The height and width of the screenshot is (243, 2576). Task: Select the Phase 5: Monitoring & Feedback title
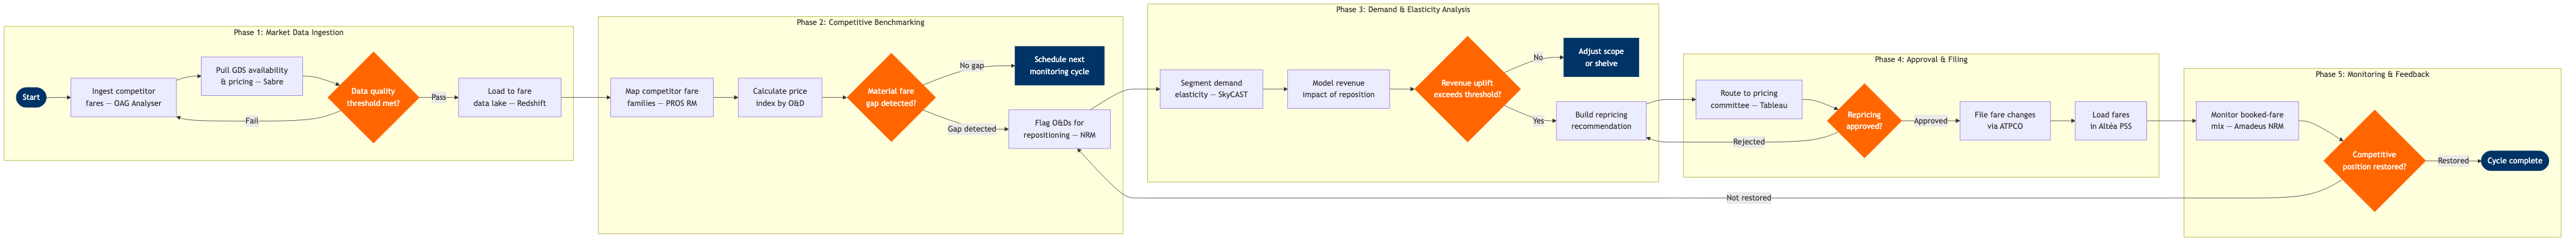coord(2372,75)
